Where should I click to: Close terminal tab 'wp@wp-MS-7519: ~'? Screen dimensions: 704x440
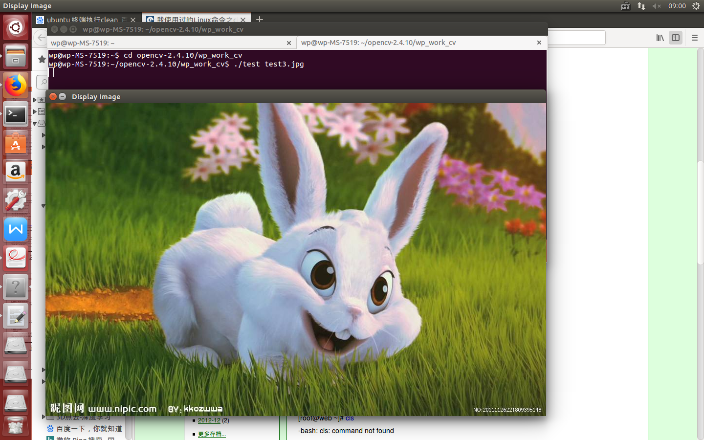(289, 43)
